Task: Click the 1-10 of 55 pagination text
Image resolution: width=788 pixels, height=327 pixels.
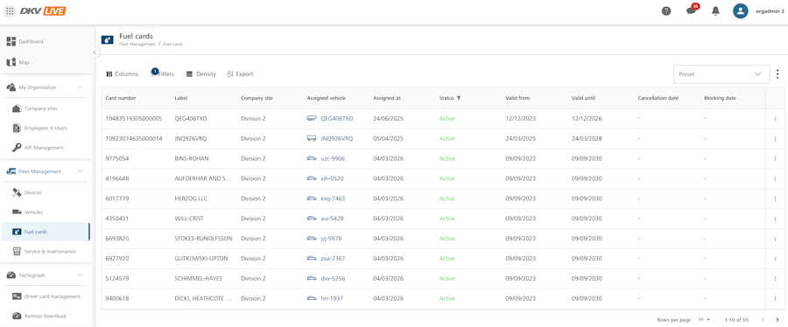Action: coord(736,319)
